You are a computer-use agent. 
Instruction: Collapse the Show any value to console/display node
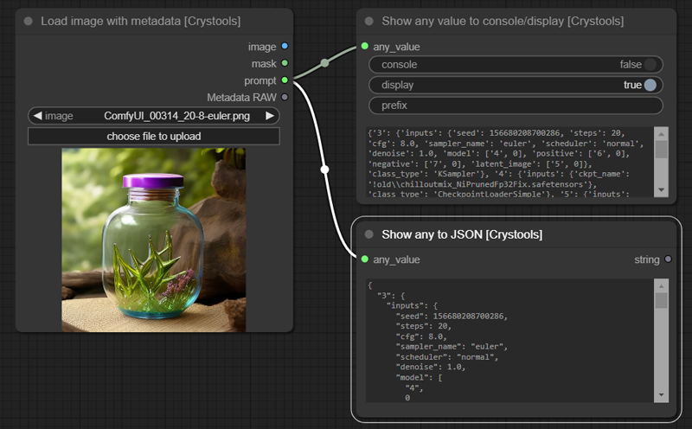pyautogui.click(x=369, y=21)
